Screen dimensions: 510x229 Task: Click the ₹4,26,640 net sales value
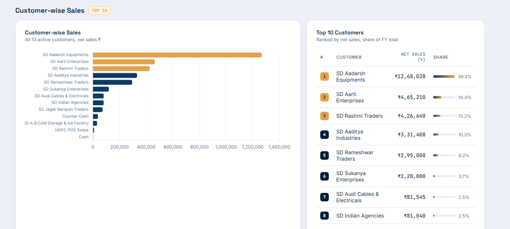click(x=411, y=116)
